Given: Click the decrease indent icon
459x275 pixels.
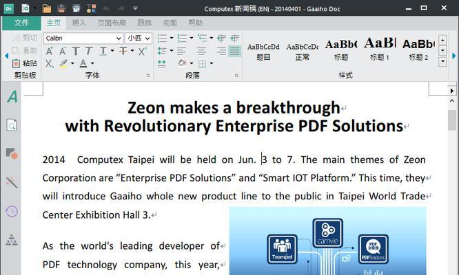Looking at the screenshot, I should coord(222,38).
